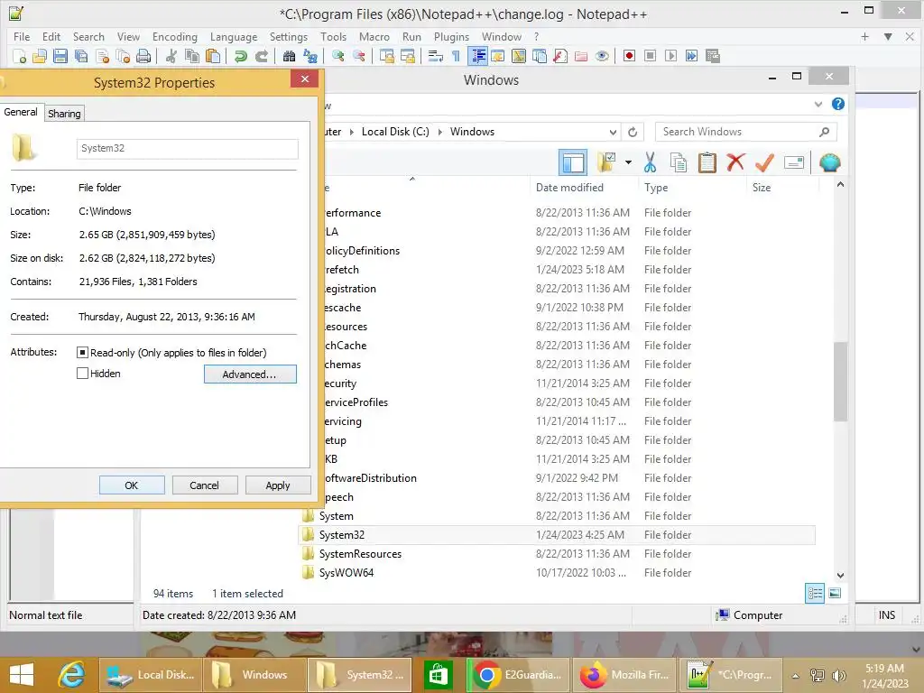Open the Macro menu
Screen dimensions: 924x693
[374, 36]
